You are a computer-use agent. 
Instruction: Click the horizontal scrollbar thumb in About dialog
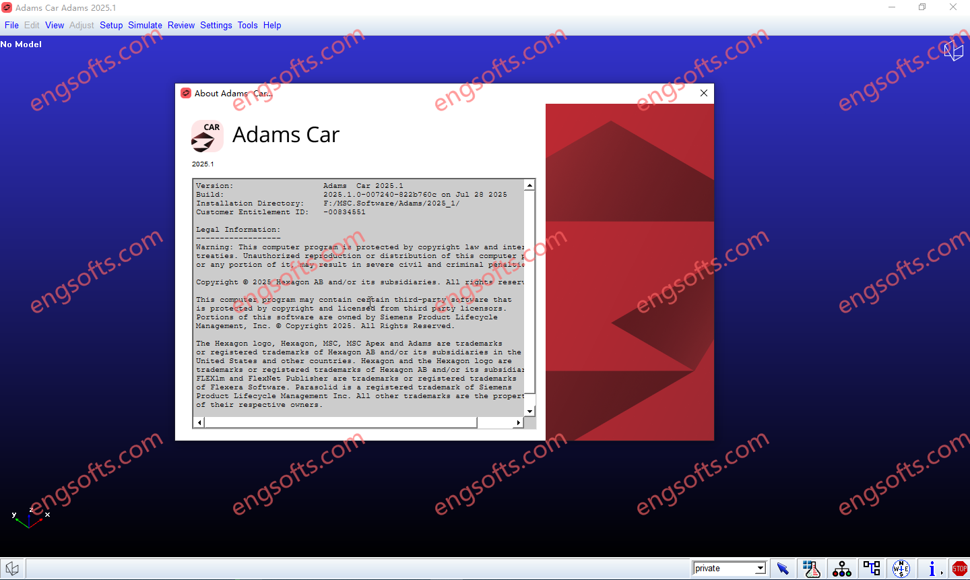(341, 422)
